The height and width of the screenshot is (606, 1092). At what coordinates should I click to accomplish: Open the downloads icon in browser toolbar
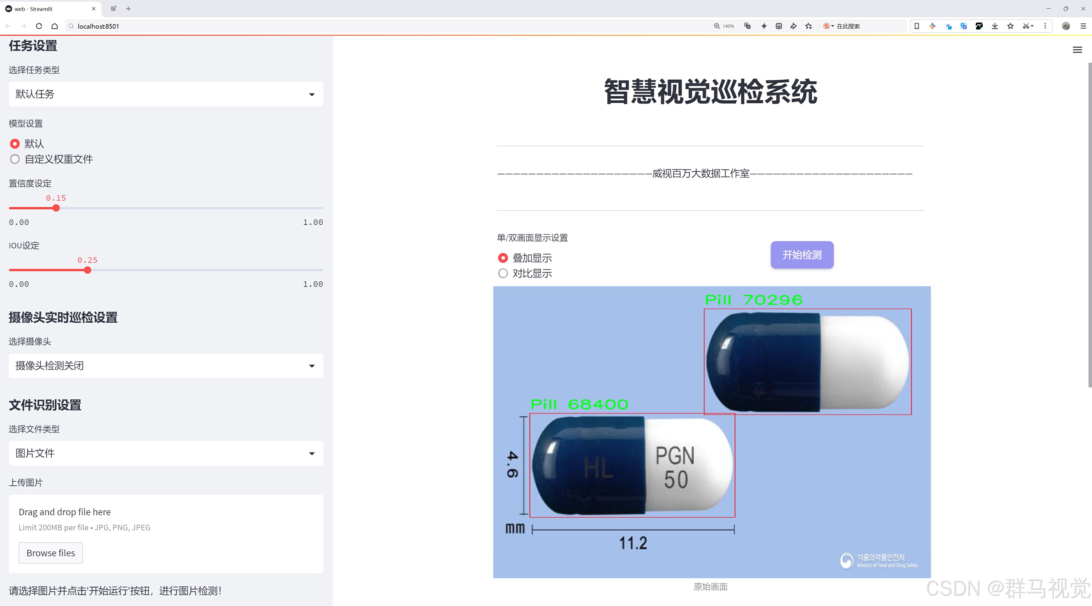point(995,26)
